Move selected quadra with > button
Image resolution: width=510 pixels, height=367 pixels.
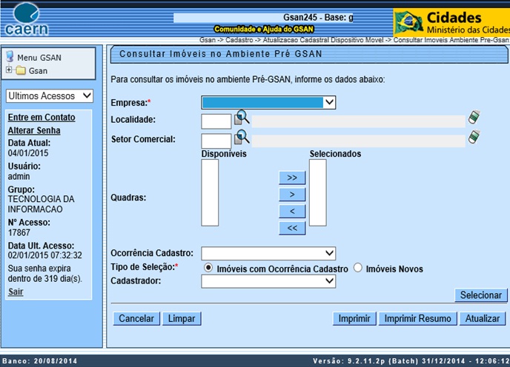292,195
